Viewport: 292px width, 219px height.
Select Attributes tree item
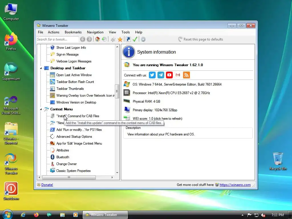[x=62, y=150]
